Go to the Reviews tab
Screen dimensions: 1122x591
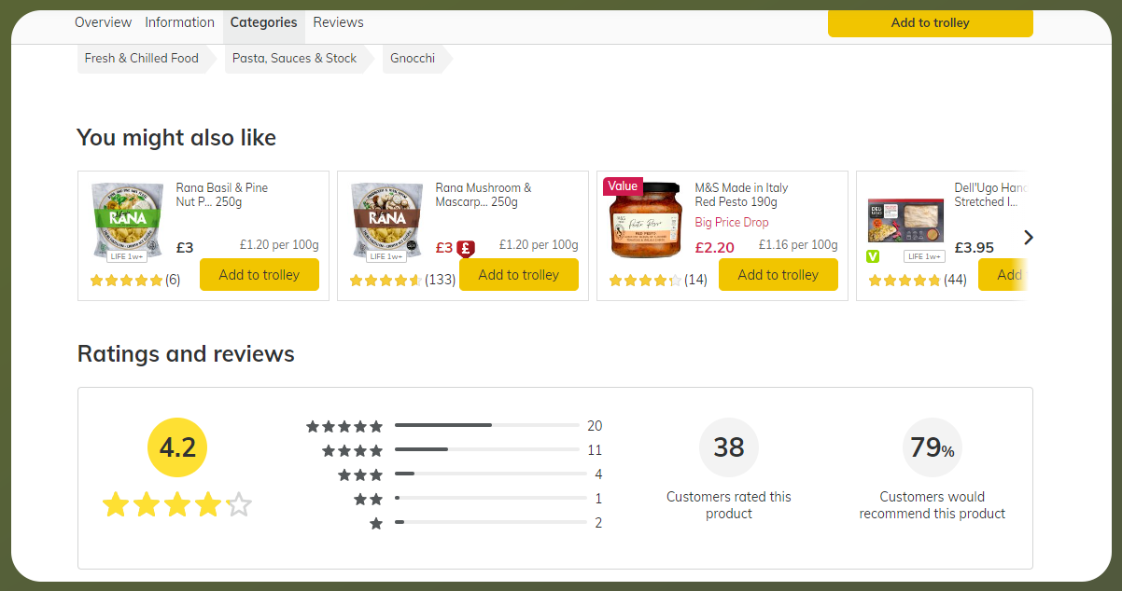click(x=338, y=22)
